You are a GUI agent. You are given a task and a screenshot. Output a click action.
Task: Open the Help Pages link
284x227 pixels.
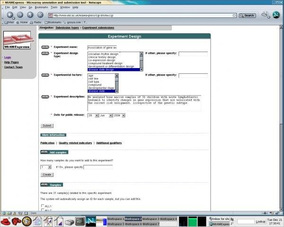click(x=11, y=62)
